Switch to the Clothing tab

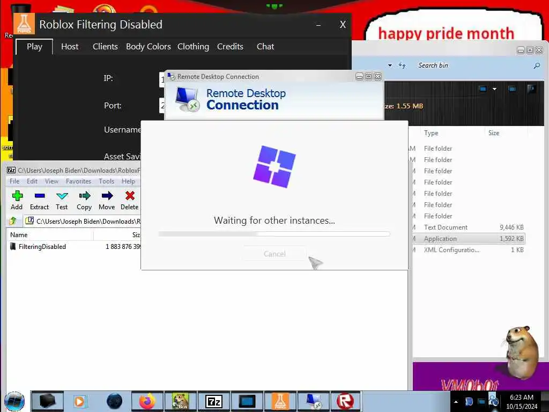(193, 47)
